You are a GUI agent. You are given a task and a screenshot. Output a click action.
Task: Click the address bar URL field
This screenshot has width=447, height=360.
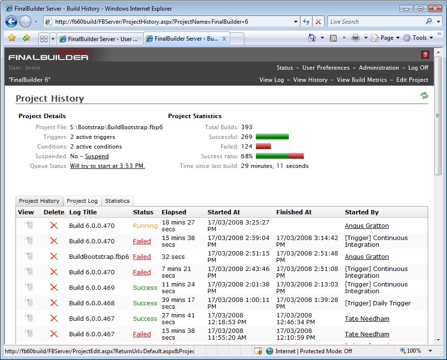pyautogui.click(x=171, y=22)
